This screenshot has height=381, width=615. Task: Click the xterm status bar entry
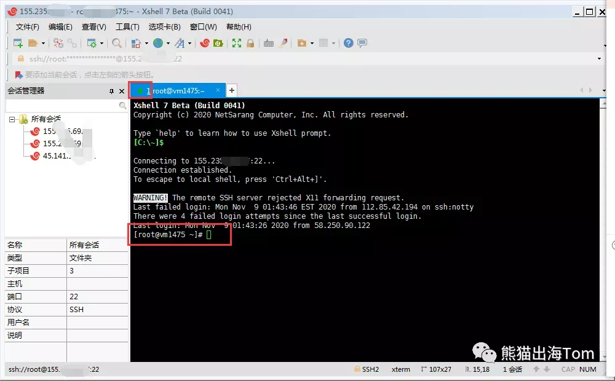(x=400, y=369)
